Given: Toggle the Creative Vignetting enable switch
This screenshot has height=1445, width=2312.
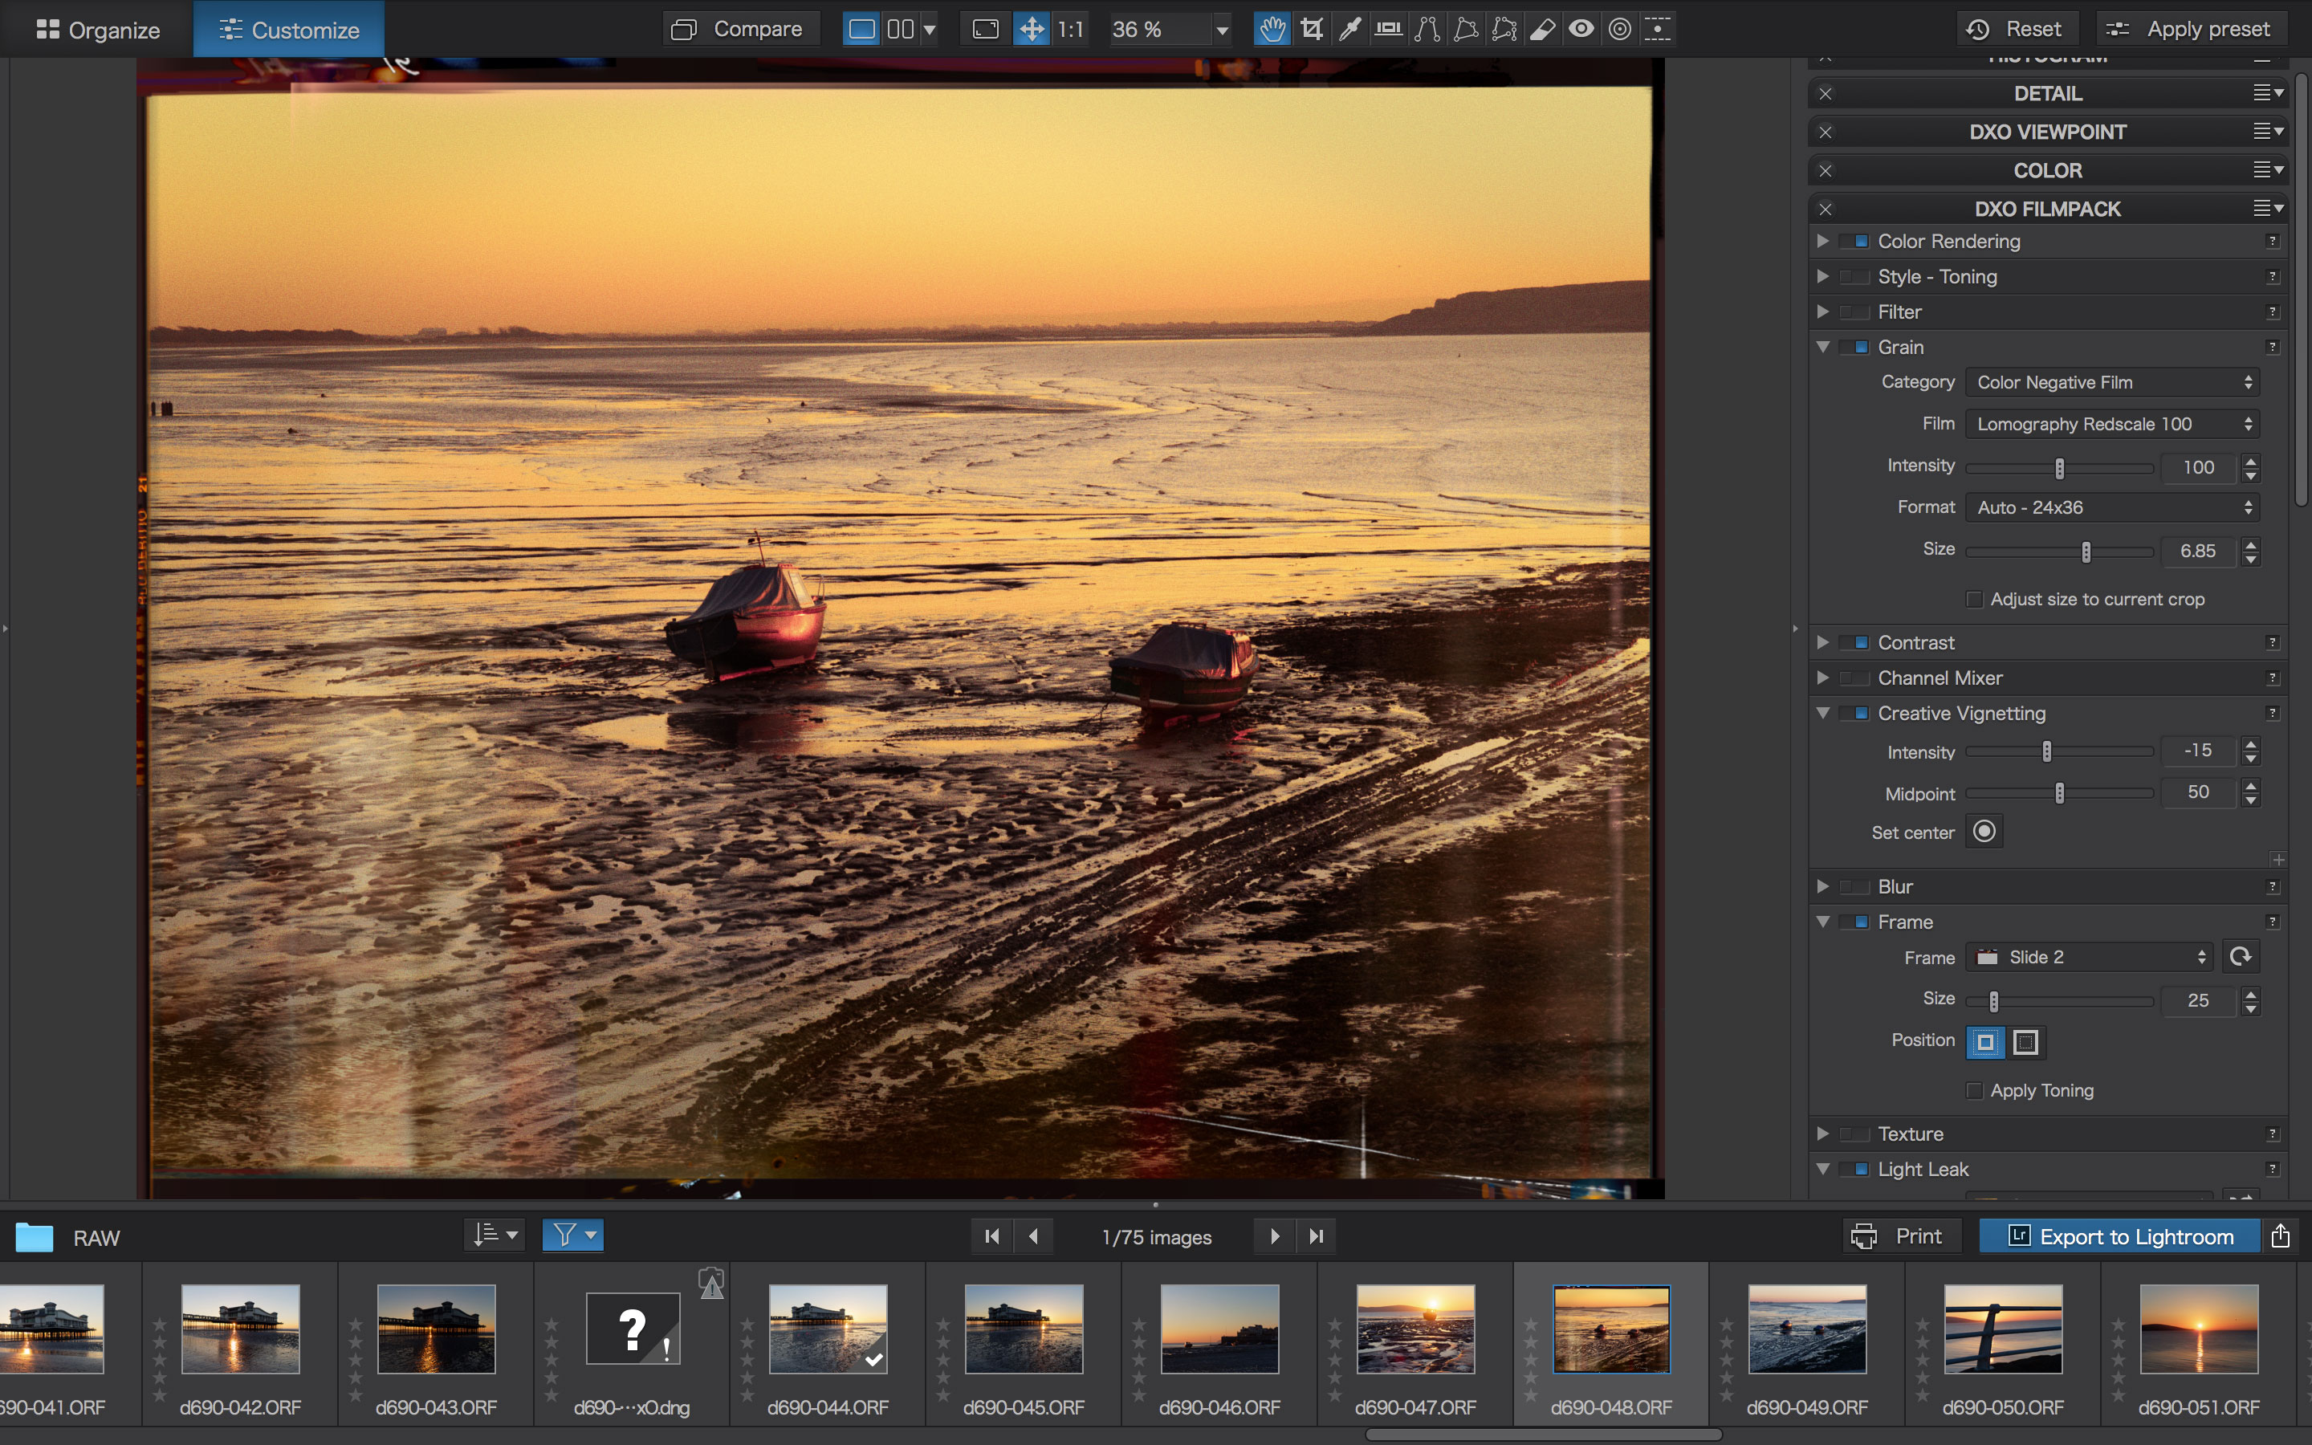Looking at the screenshot, I should (1854, 713).
